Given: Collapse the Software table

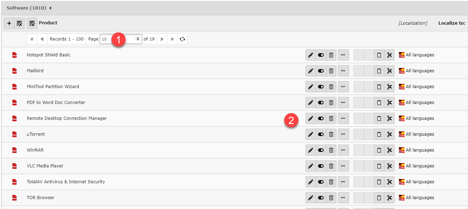Looking at the screenshot, I should pos(50,8).
